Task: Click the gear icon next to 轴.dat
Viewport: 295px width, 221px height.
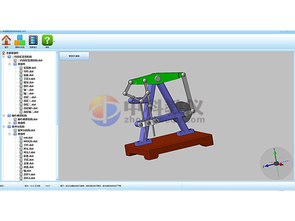Action: coord(21,170)
